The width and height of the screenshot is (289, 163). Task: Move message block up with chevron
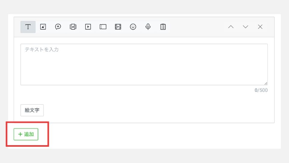pyautogui.click(x=231, y=27)
